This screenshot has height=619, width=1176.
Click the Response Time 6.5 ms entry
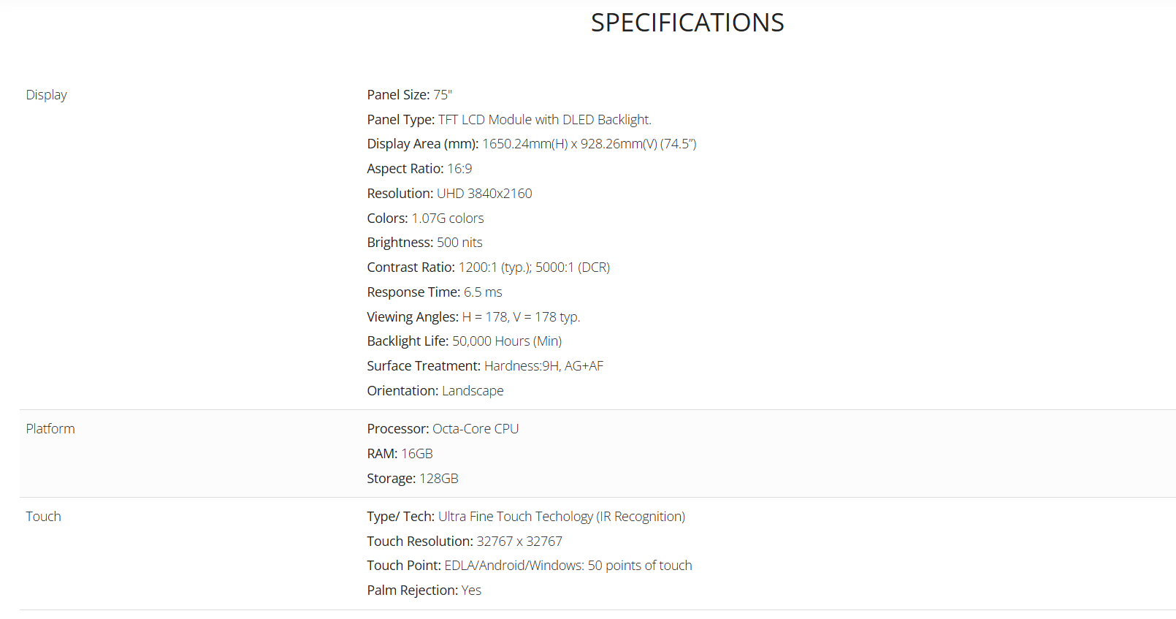pyautogui.click(x=434, y=292)
